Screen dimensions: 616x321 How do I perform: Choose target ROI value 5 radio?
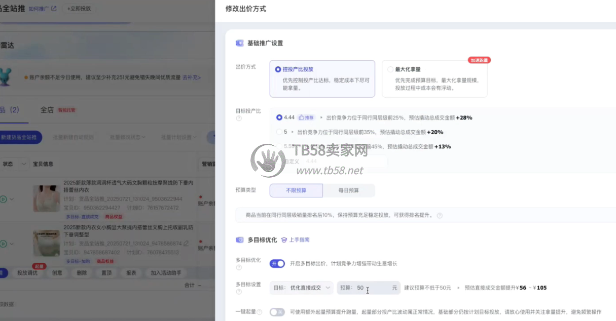279,132
